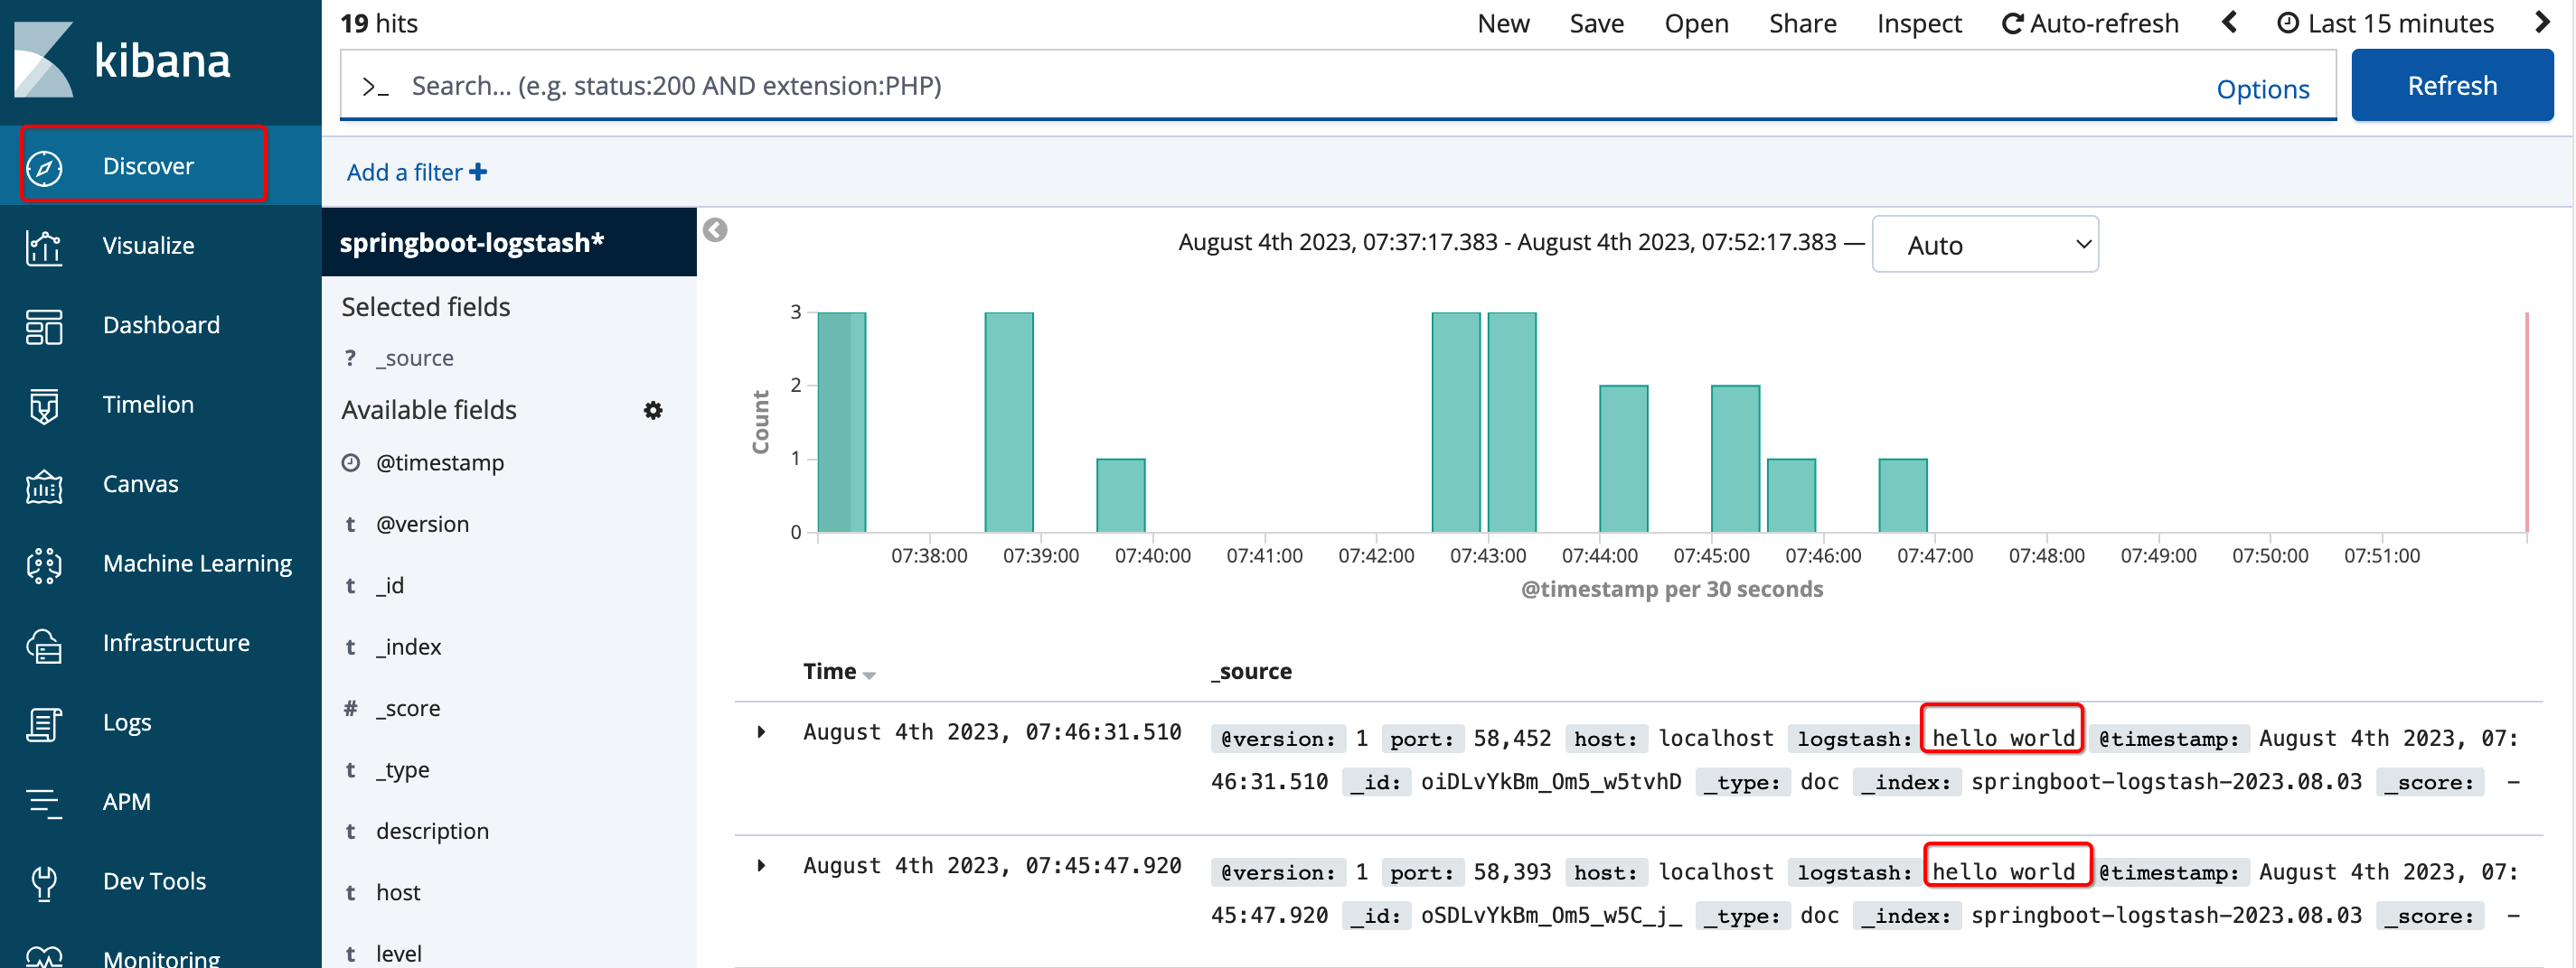Click Open in top menu

1696,23
